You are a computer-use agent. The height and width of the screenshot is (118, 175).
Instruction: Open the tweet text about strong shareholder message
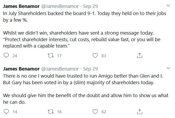point(82,39)
